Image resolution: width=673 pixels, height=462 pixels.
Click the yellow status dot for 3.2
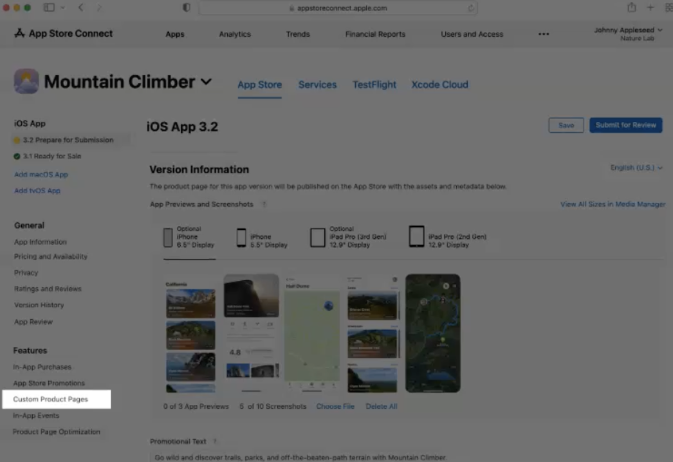(x=17, y=140)
